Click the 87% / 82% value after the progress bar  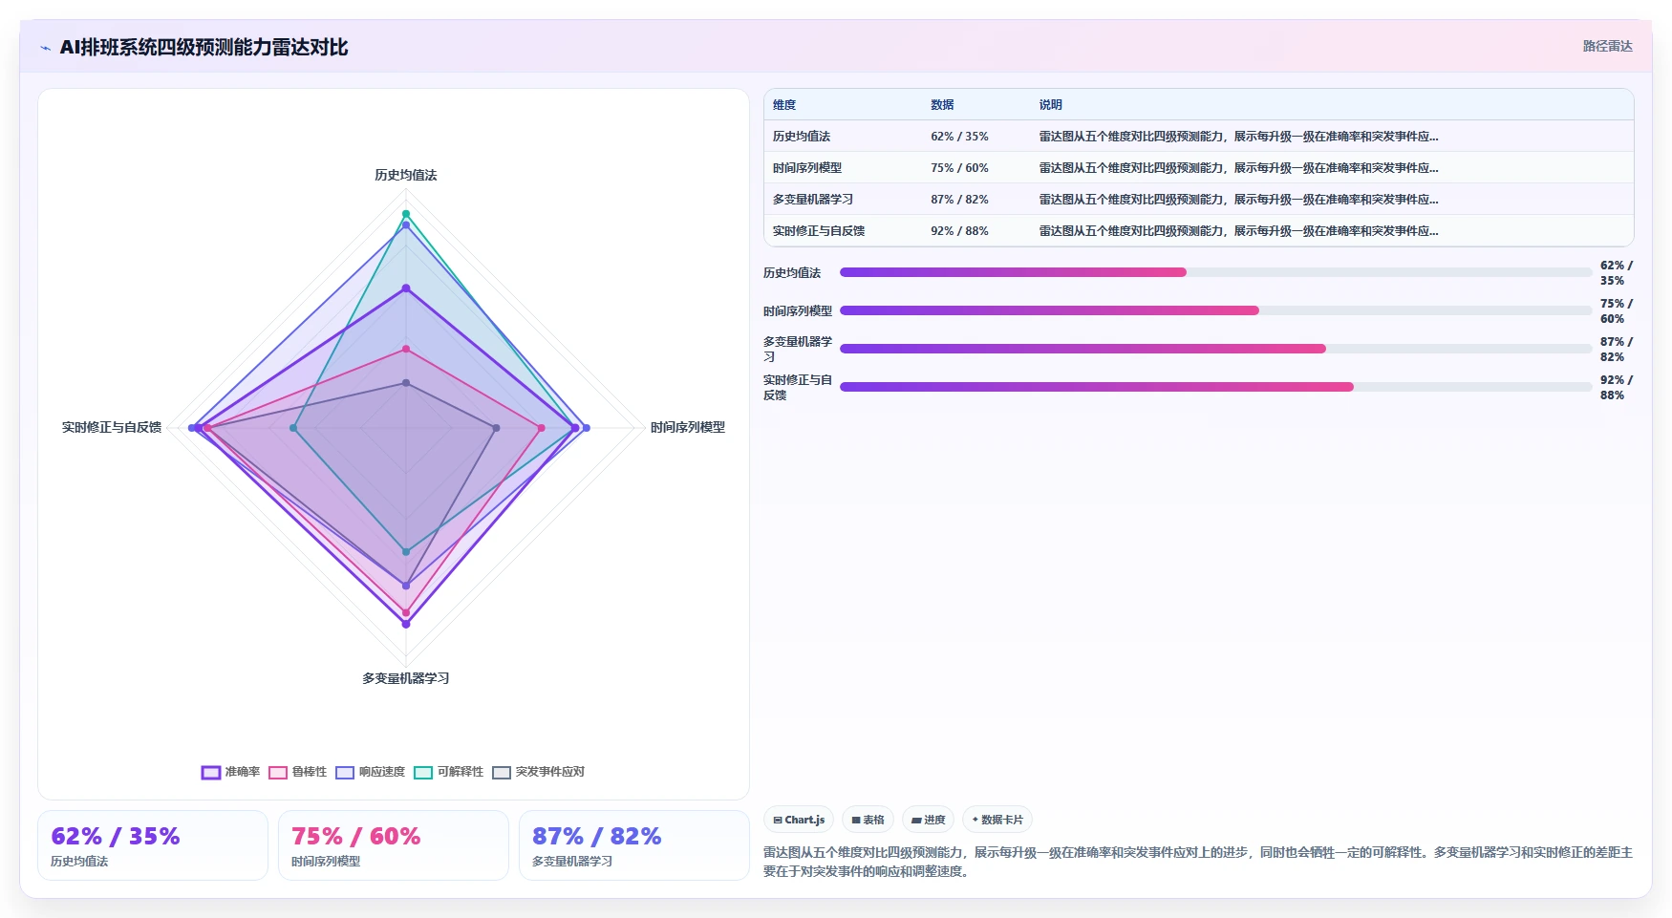(1617, 349)
